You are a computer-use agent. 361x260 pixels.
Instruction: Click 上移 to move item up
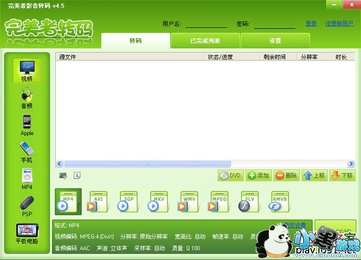(x=314, y=176)
